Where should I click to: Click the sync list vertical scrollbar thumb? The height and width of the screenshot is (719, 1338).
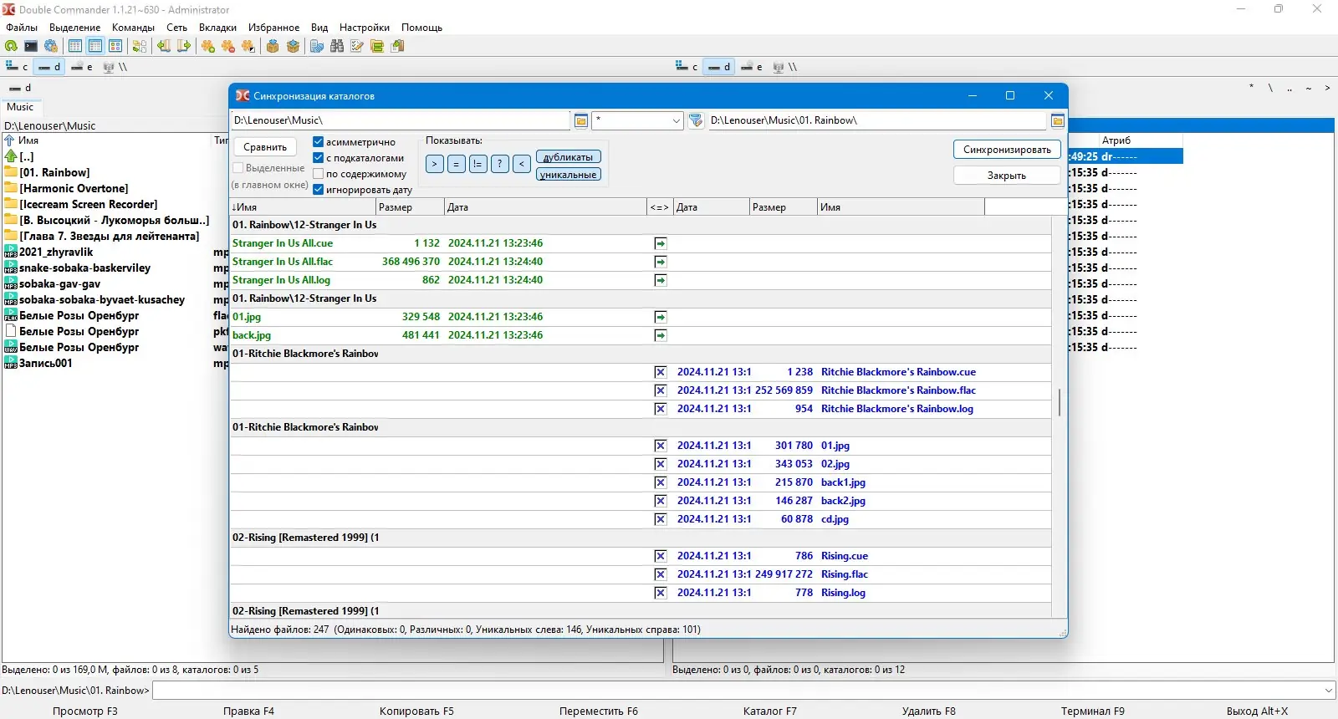[x=1060, y=402]
